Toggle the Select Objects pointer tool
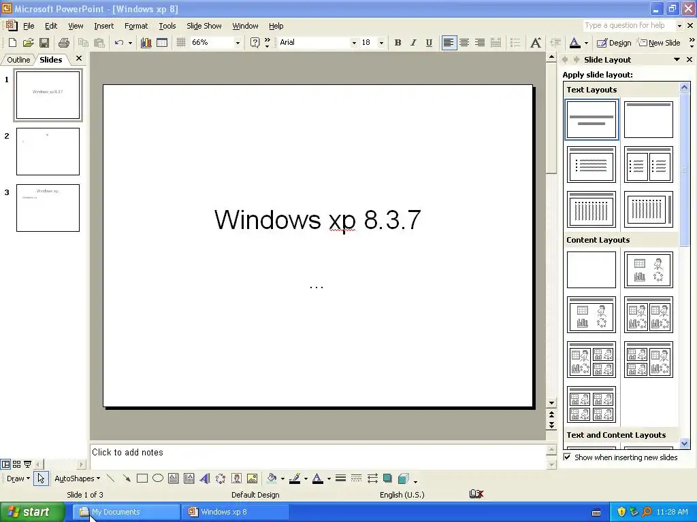This screenshot has width=697, height=522. pyautogui.click(x=41, y=478)
